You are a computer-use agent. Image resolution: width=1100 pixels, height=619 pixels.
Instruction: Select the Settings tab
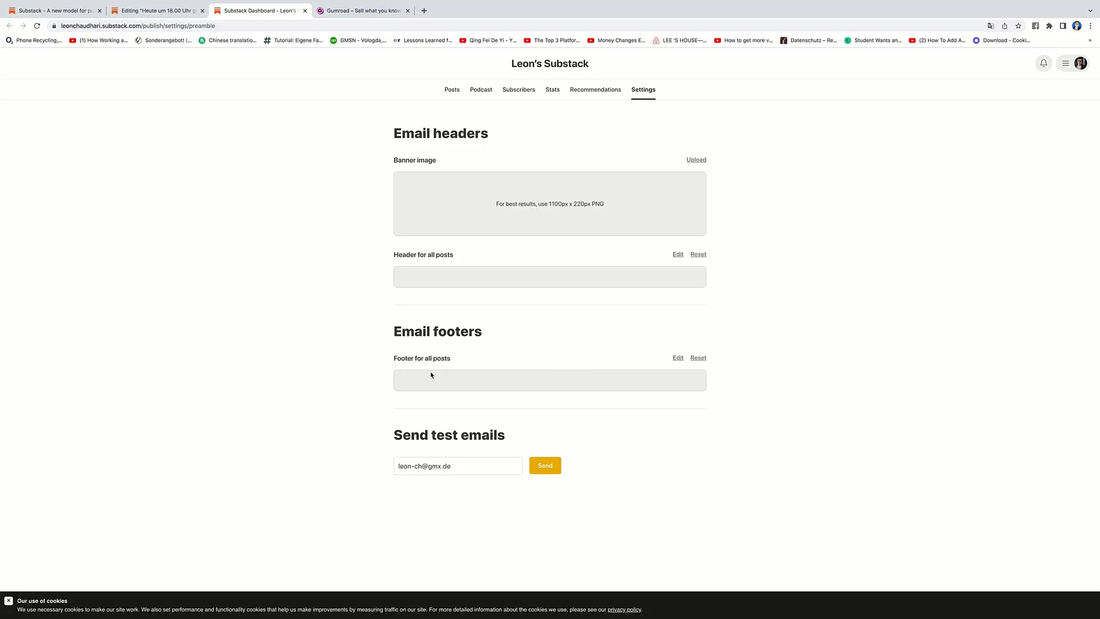[643, 89]
